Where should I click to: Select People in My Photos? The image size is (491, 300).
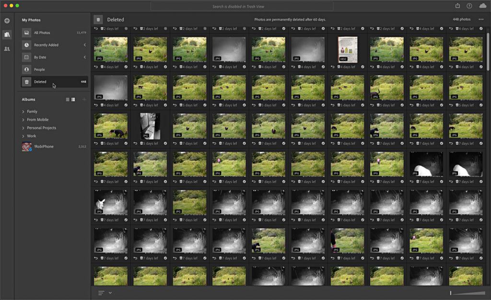(54, 69)
